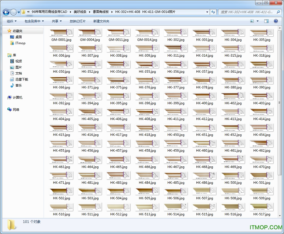The height and width of the screenshot is (234, 284).
Task: Expand the 包含到库中 dropdown
Action: 34,21
